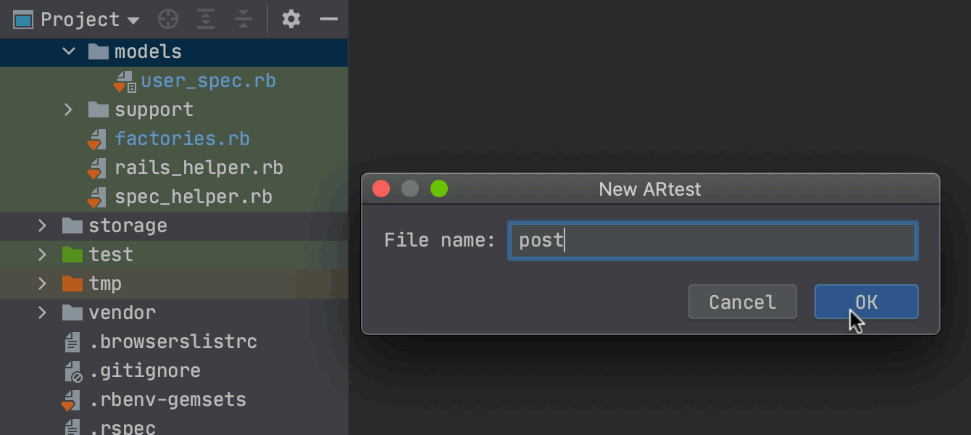
Task: Expand the tmp folder
Action: 43,283
